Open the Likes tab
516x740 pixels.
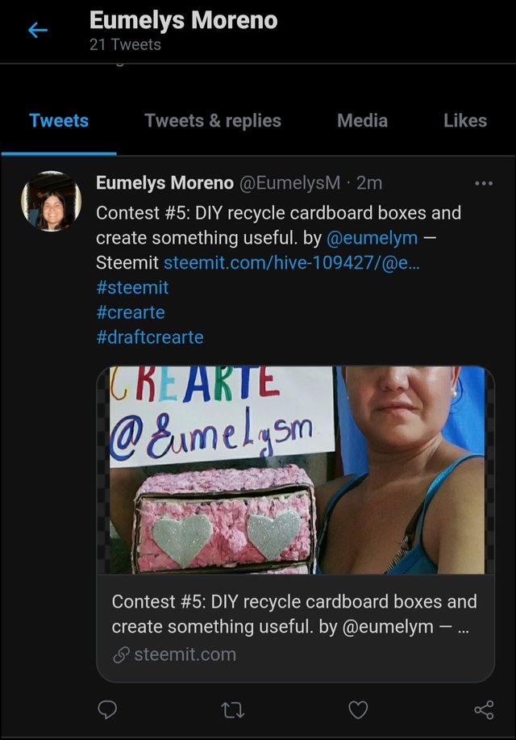[465, 121]
